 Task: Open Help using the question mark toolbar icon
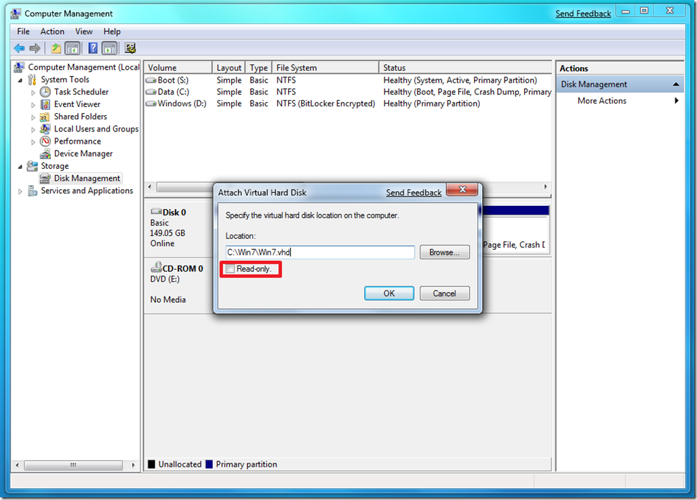[x=93, y=47]
